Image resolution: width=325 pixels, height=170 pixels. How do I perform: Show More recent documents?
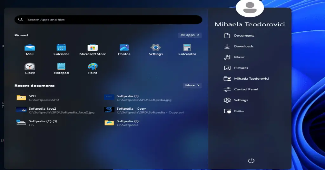(192, 85)
